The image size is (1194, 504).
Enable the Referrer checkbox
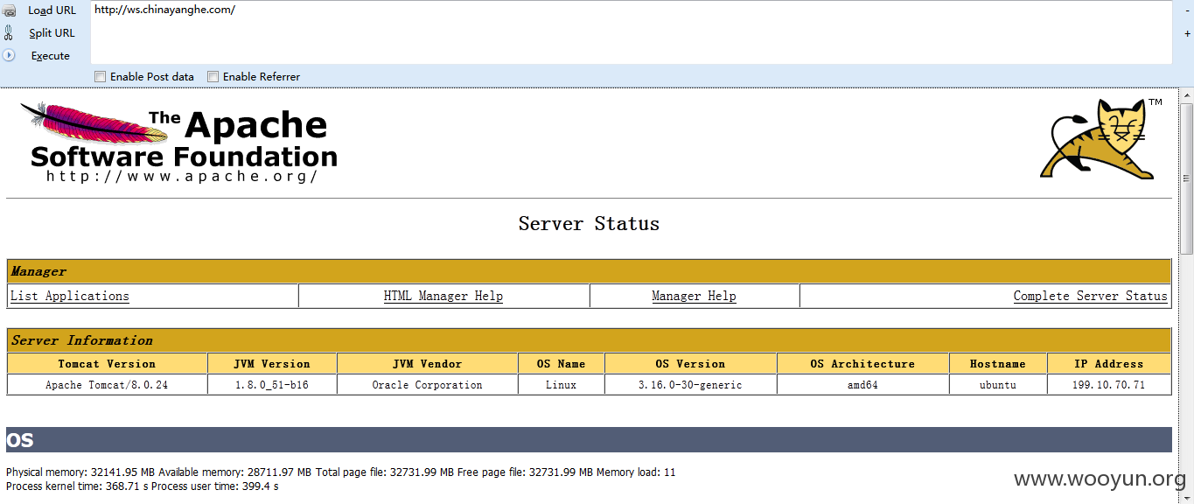click(x=213, y=76)
